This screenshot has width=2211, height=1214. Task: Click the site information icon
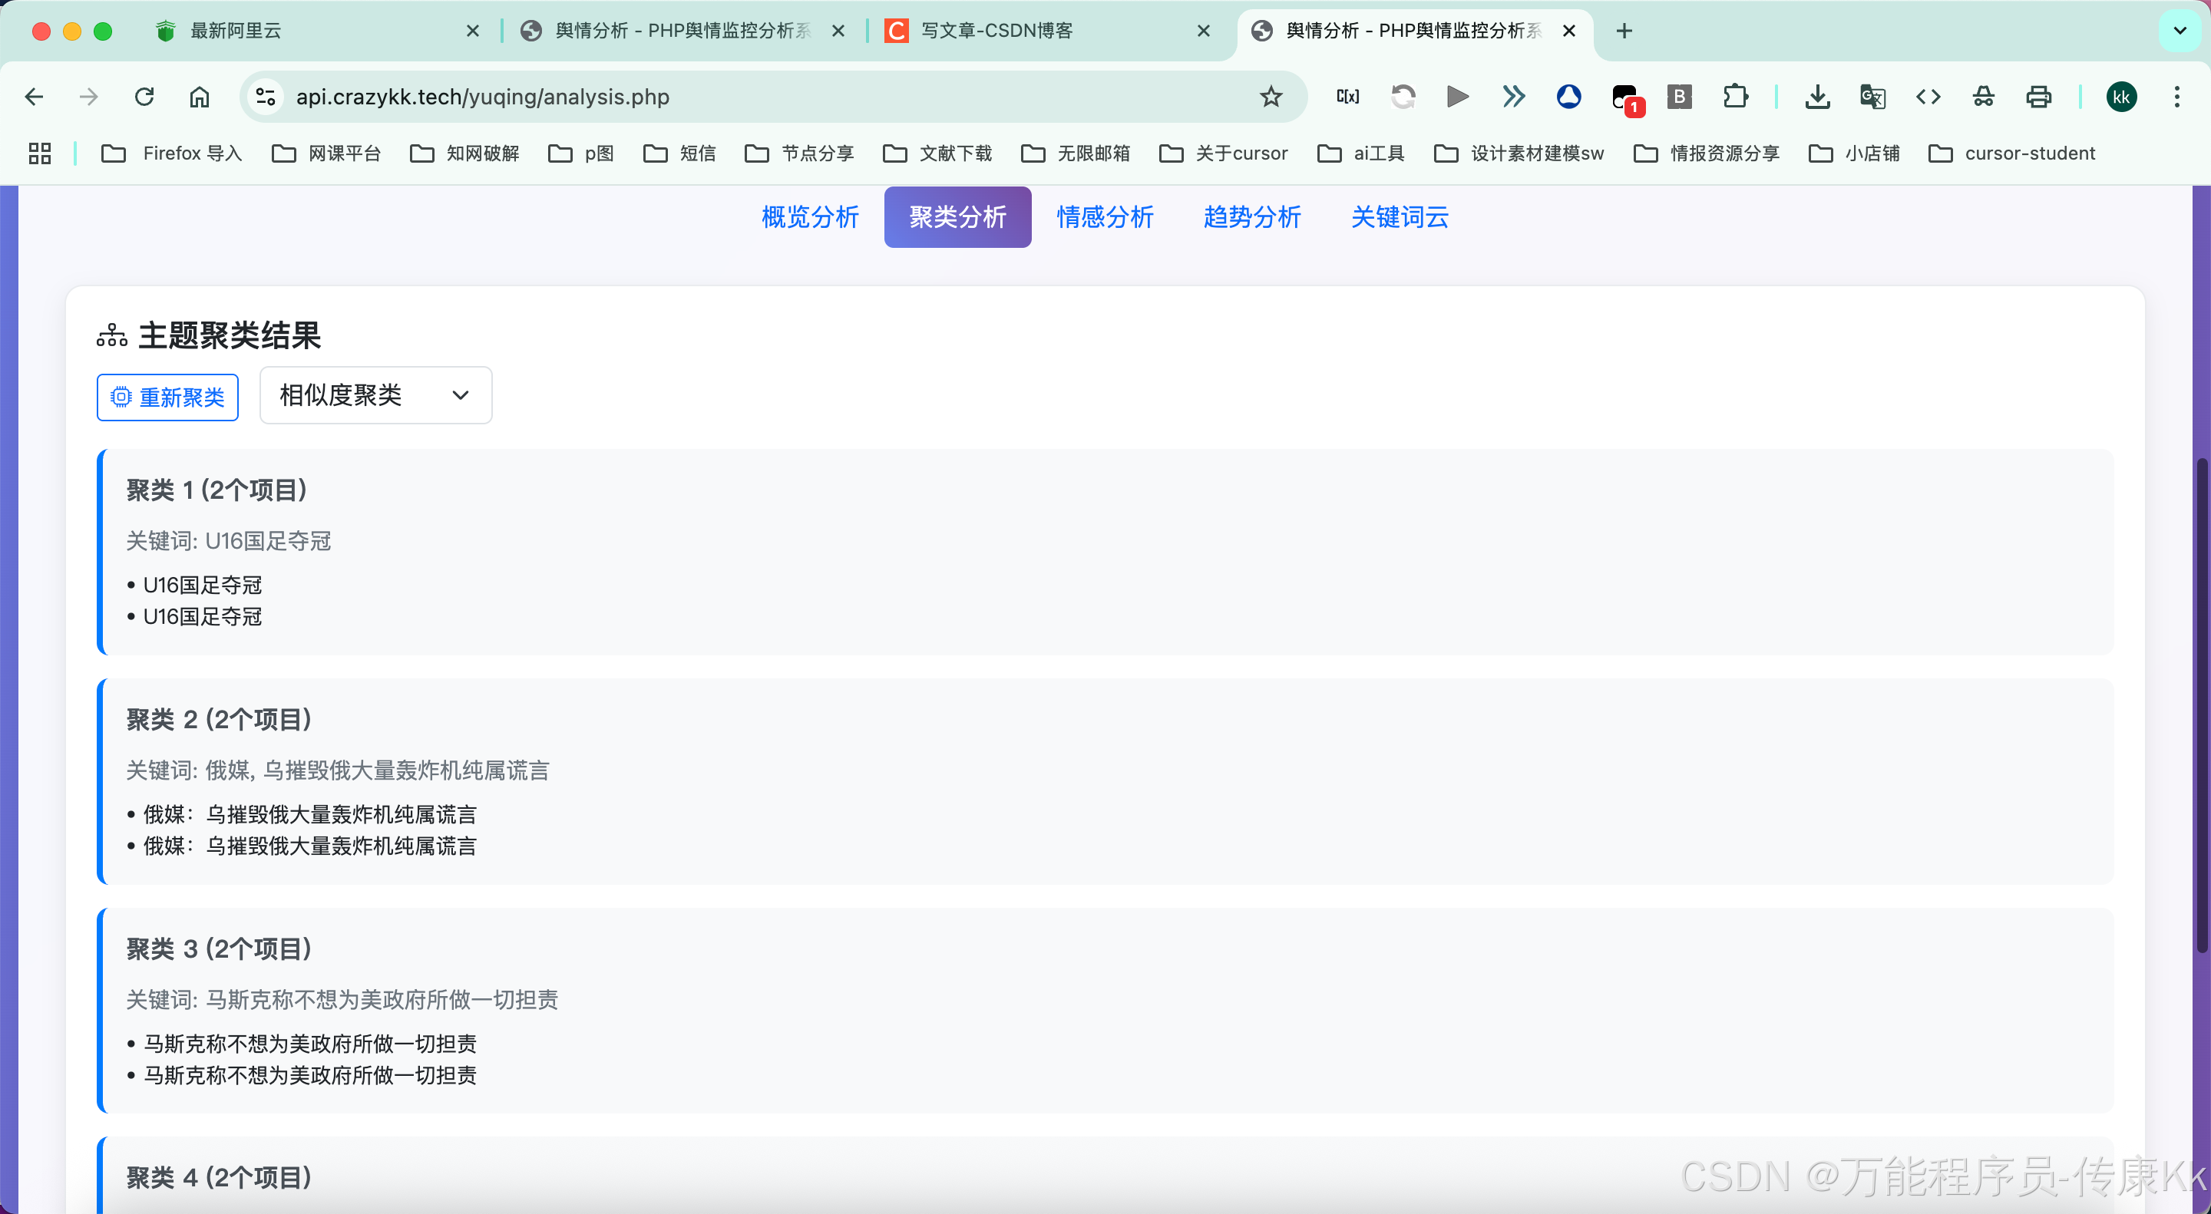tap(265, 97)
